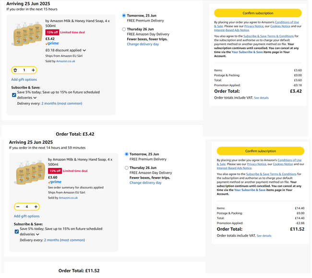Expand the £0.18 discount applied details

pos(84,50)
